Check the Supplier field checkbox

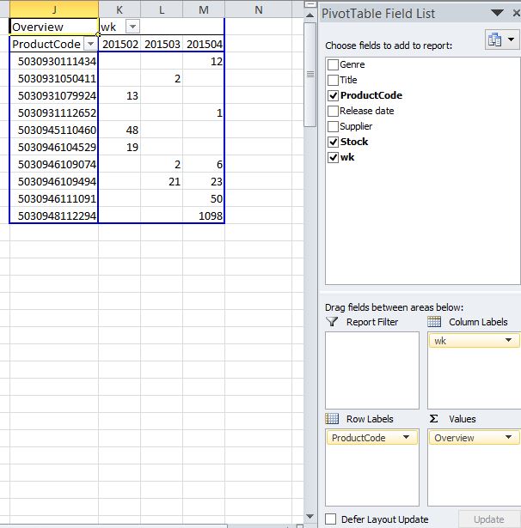(x=334, y=126)
